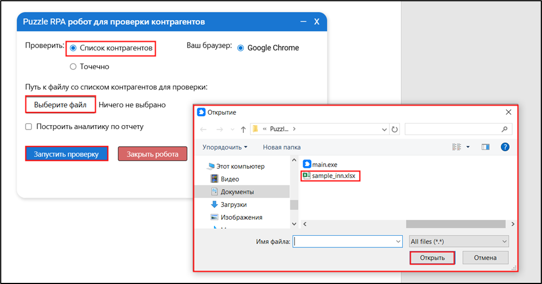Expand the address bar path dropdown

[385, 129]
